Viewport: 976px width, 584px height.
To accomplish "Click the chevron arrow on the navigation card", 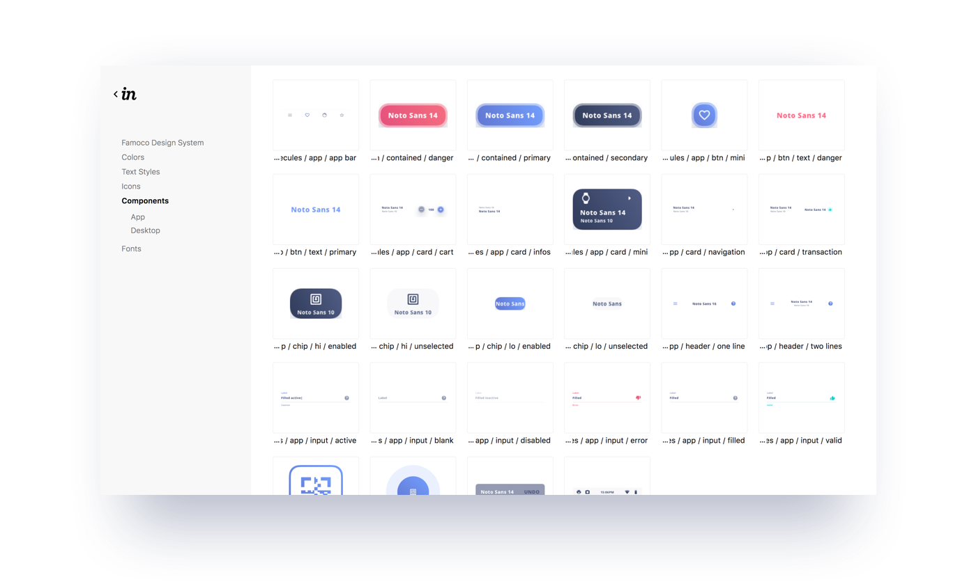I will (x=733, y=209).
